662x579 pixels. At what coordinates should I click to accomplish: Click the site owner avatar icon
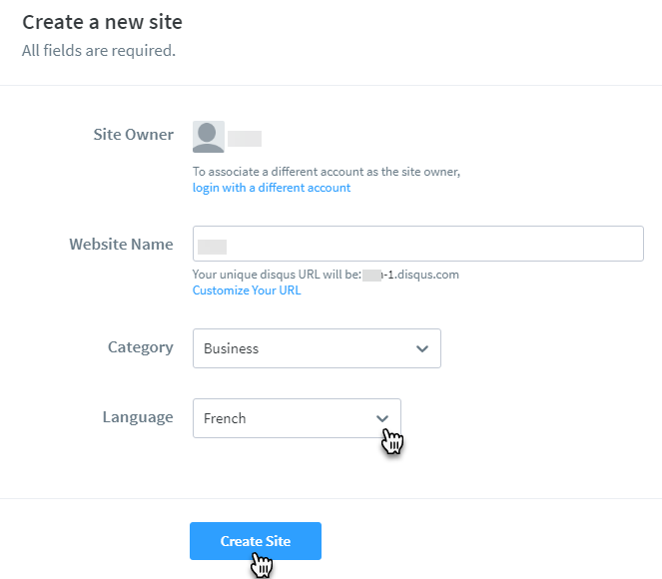[x=209, y=137]
